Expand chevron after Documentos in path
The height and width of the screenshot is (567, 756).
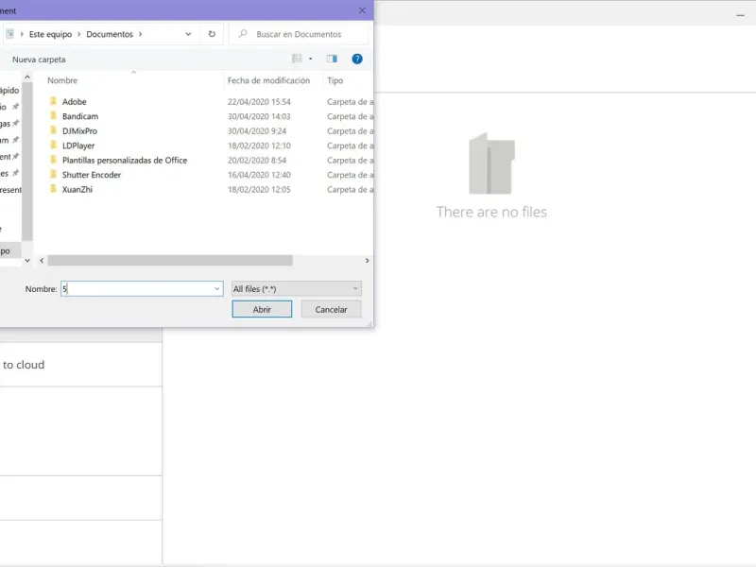(140, 34)
